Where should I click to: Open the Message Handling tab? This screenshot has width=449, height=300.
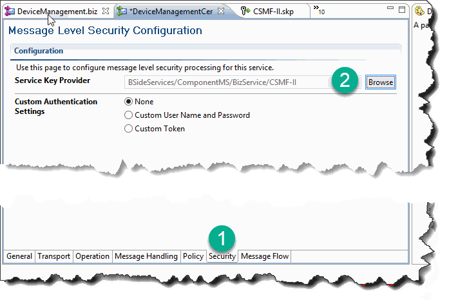click(146, 256)
